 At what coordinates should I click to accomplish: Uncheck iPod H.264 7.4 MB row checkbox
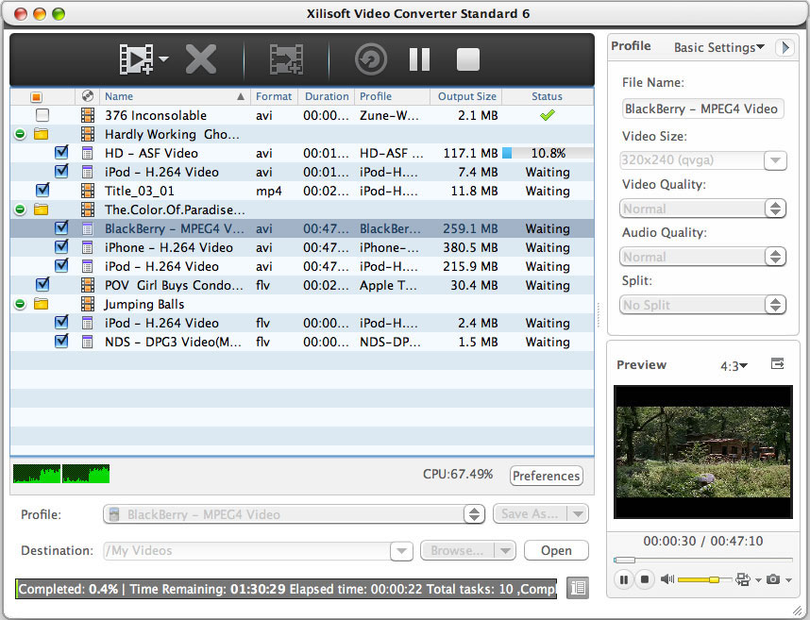click(x=61, y=171)
